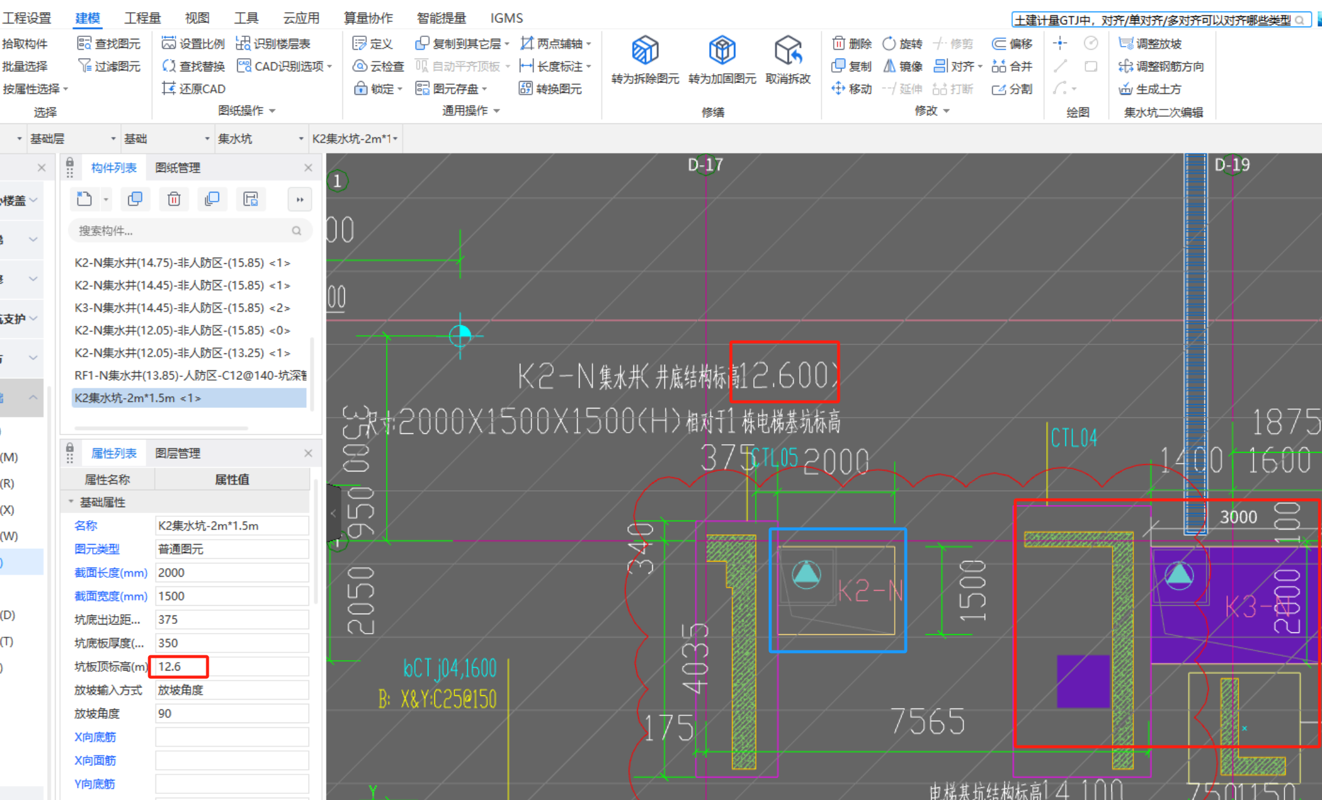The image size is (1322, 800).
Task: Open the 云应用 ribbon tab
Action: (x=301, y=18)
